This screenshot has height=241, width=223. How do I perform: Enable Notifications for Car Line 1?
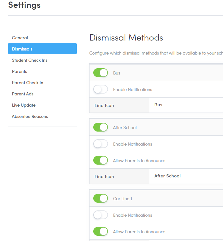click(x=100, y=215)
